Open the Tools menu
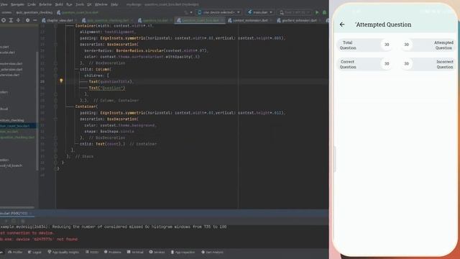The height and width of the screenshot is (259, 460). tap(80, 4)
